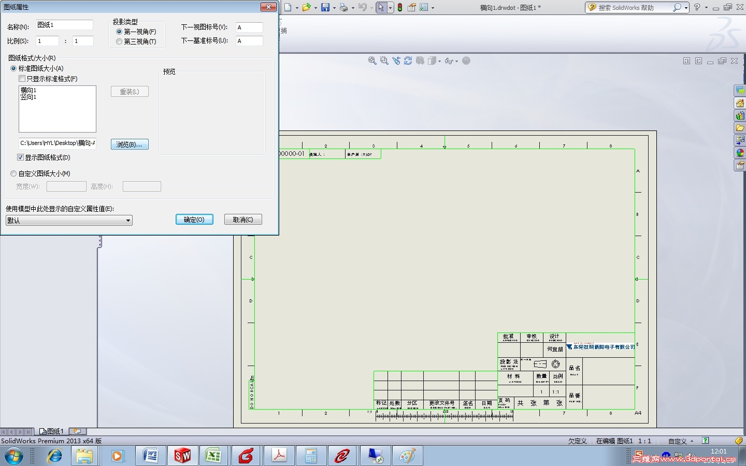Click the 取消 Cancel button
The width and height of the screenshot is (746, 466).
[x=243, y=220]
